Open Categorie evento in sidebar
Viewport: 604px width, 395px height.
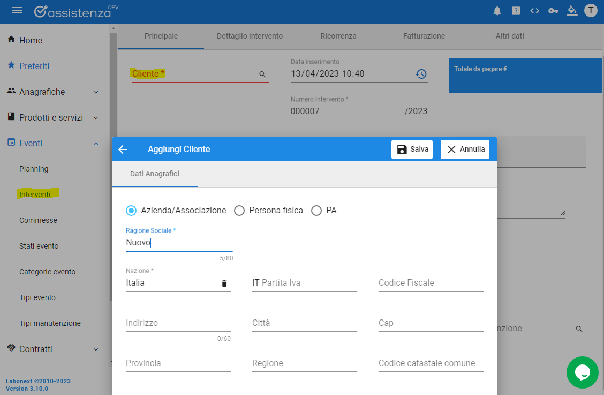(x=47, y=272)
